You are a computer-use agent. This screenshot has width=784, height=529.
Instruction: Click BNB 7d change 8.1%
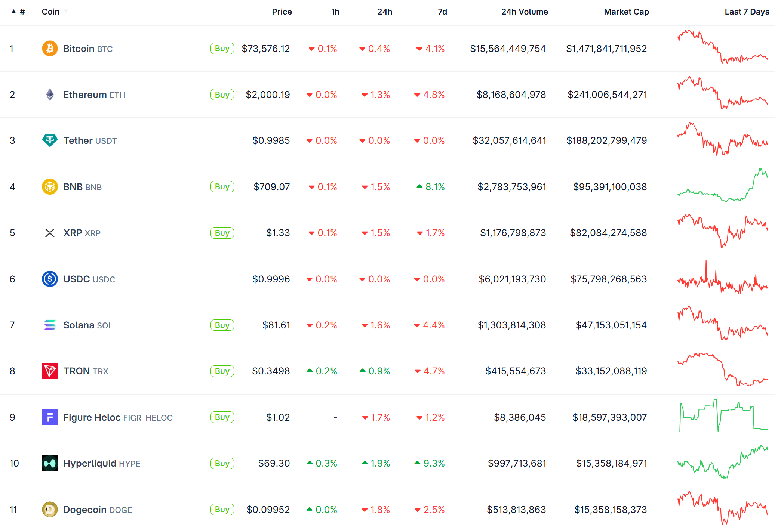(x=431, y=187)
